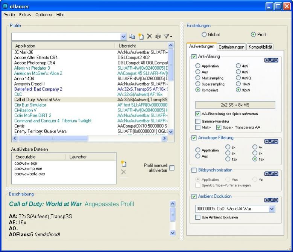The width and height of the screenshot is (293, 252).
Task: Click the 2x2 SS + 8x MS button
Action: 235,105
